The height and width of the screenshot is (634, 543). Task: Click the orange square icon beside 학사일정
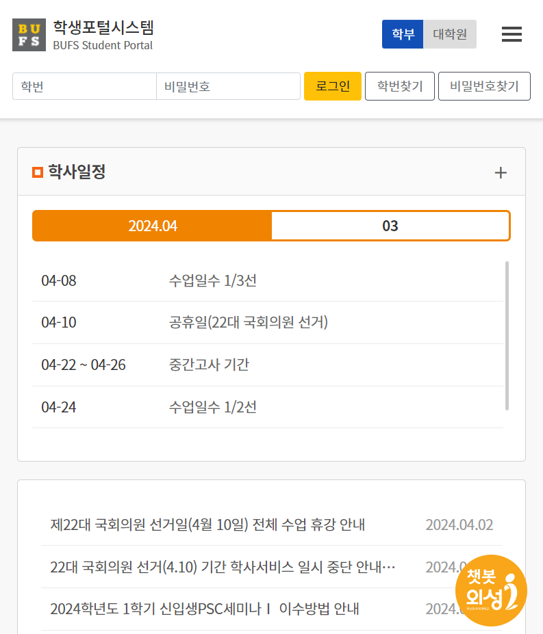(38, 172)
